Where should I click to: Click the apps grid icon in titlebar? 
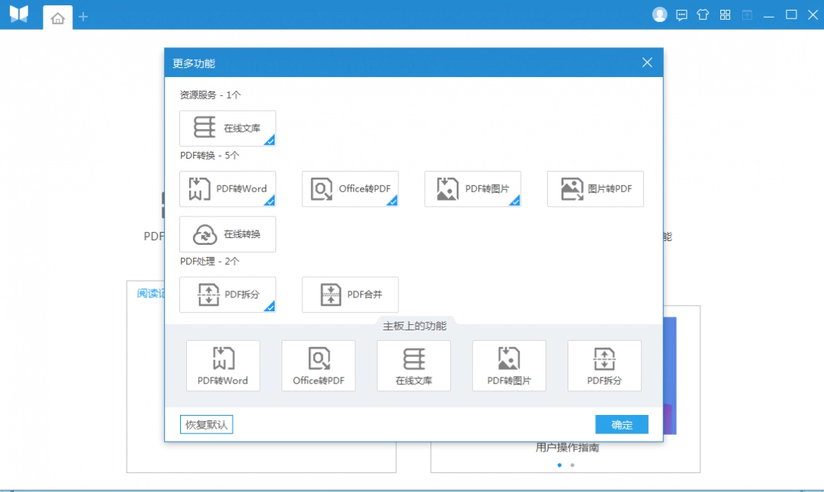pyautogui.click(x=724, y=14)
